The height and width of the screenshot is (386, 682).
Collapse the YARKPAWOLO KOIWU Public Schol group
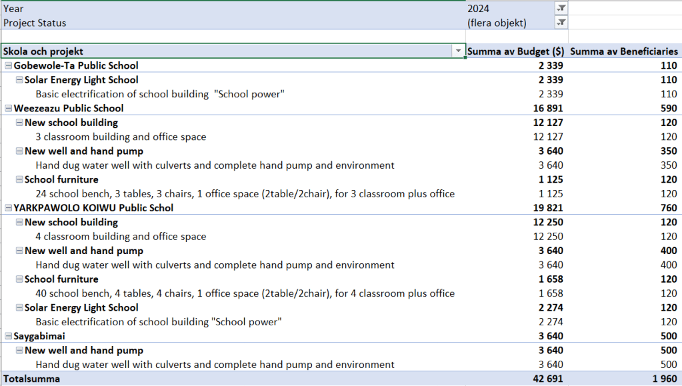[x=8, y=208]
